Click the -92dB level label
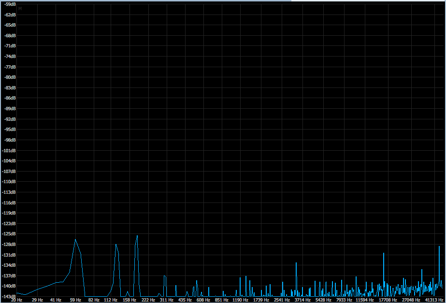 10,119
